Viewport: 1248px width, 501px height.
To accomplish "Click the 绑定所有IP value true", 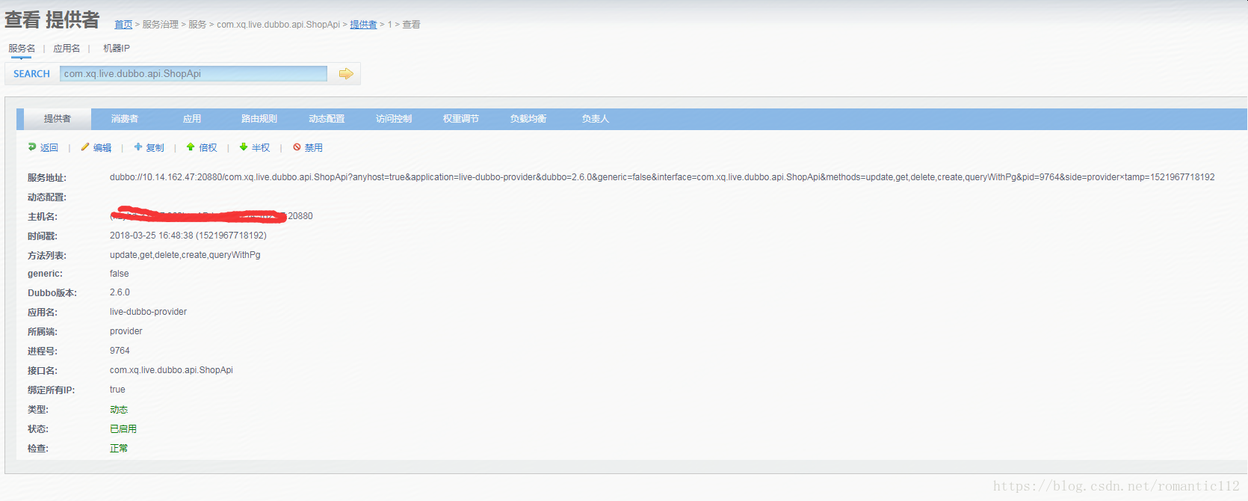I will pos(117,390).
